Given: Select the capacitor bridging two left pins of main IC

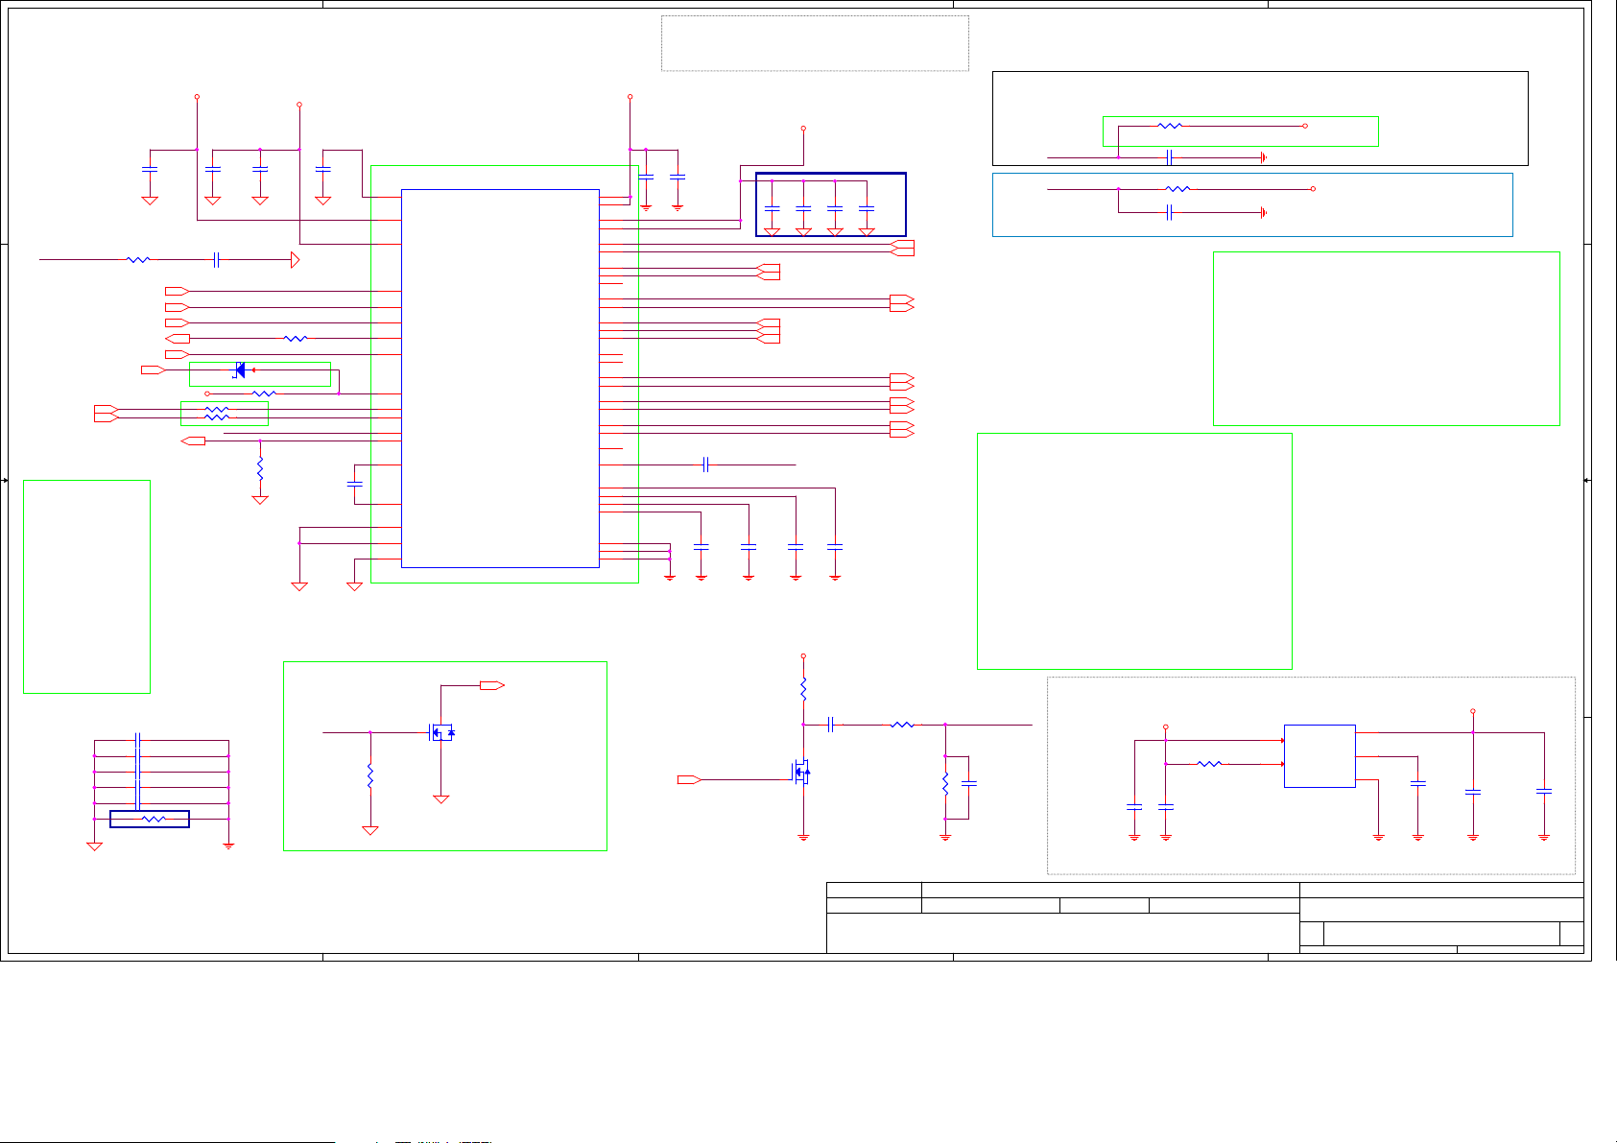Looking at the screenshot, I should click(354, 485).
